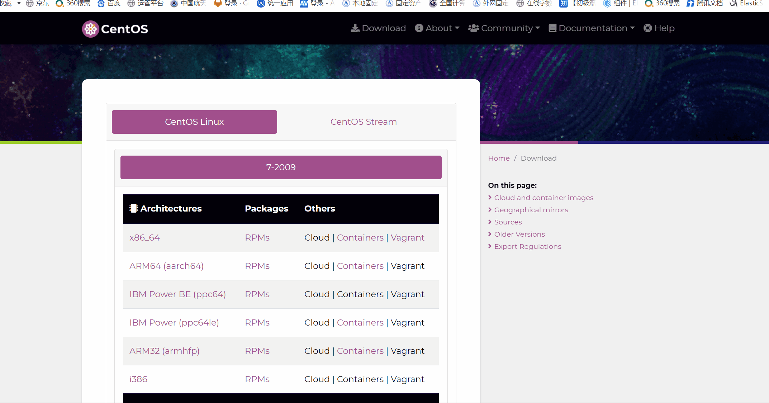
Task: Click the CentOS logo icon
Action: (90, 29)
